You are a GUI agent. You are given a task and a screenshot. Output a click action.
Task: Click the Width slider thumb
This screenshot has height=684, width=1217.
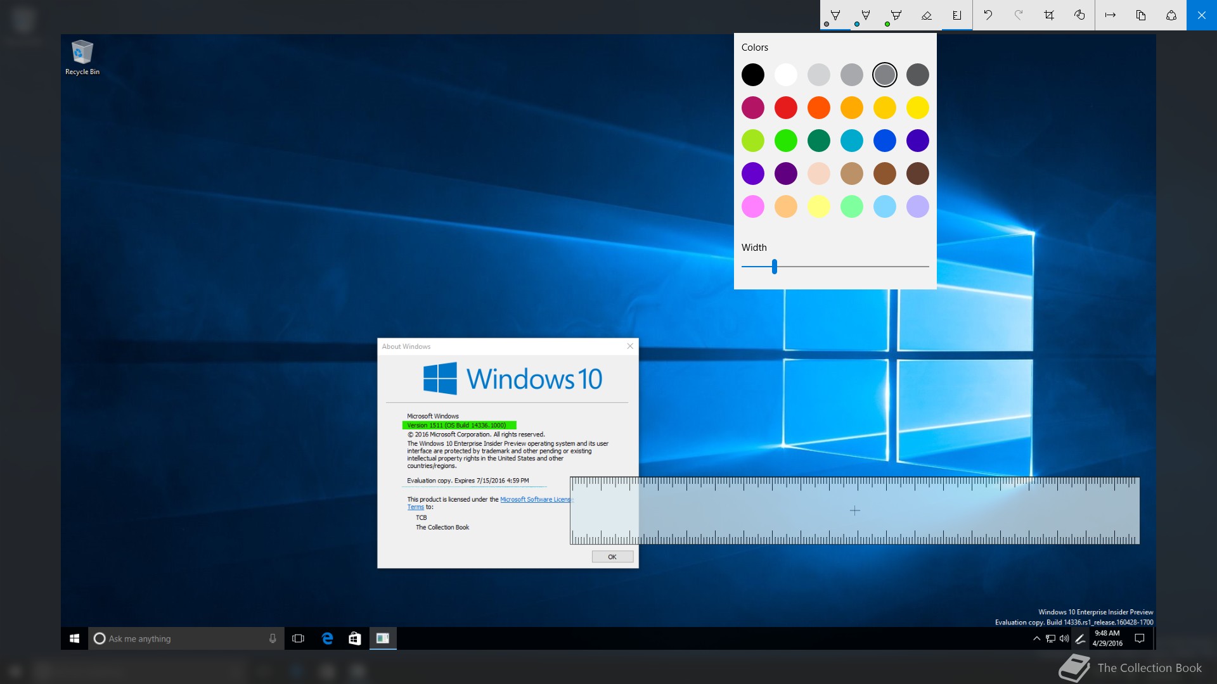(x=775, y=267)
